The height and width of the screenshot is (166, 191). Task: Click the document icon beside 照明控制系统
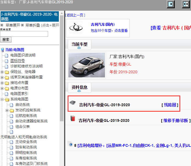[12, 153]
